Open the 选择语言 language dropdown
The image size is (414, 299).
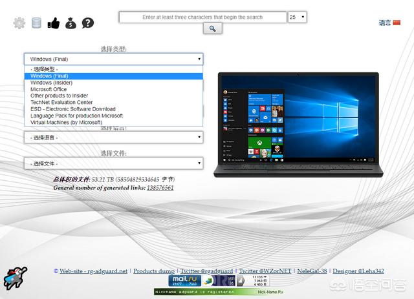click(x=114, y=138)
